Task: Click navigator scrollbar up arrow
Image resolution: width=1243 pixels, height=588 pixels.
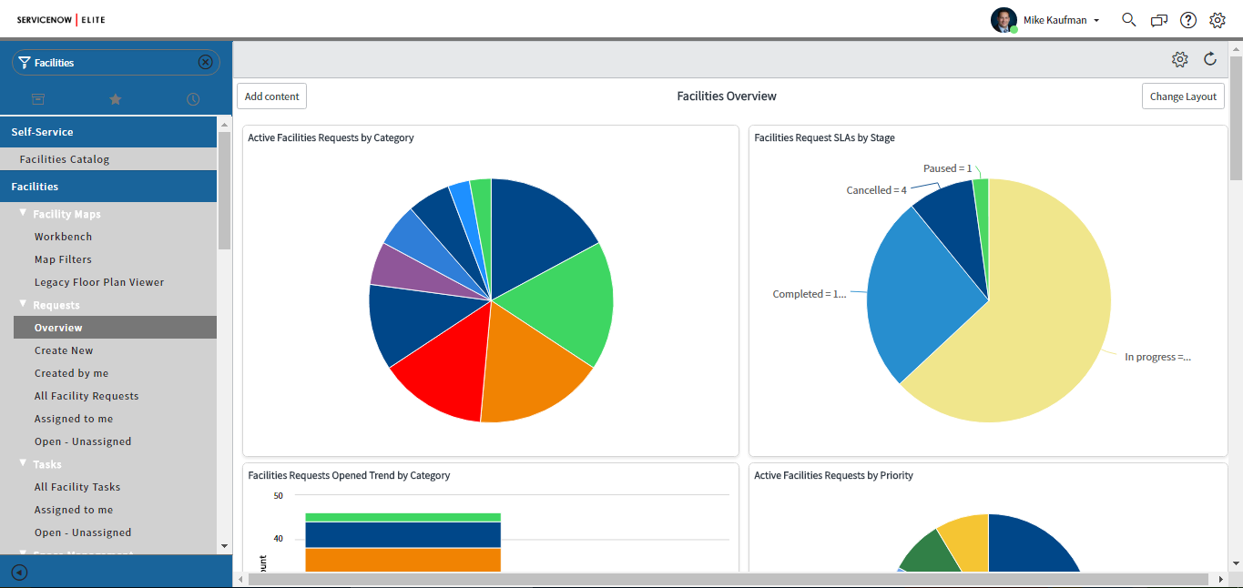Action: tap(225, 125)
